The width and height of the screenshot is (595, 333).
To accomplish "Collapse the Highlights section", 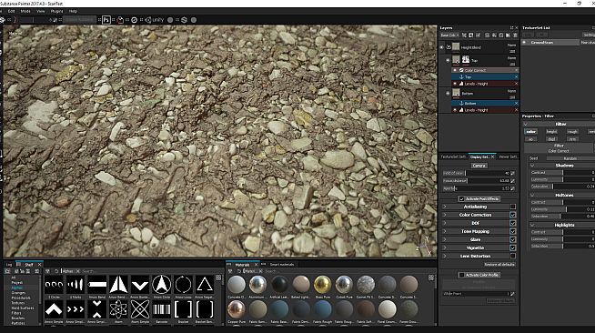I will pyautogui.click(x=532, y=225).
